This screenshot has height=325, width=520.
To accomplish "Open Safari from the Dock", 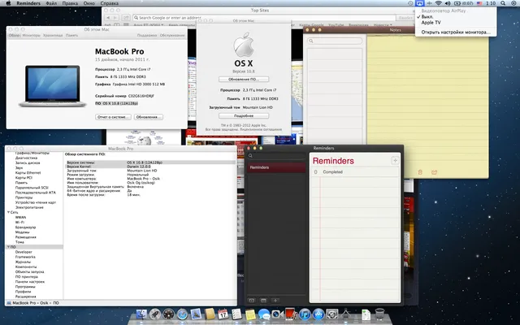I will 182,314.
